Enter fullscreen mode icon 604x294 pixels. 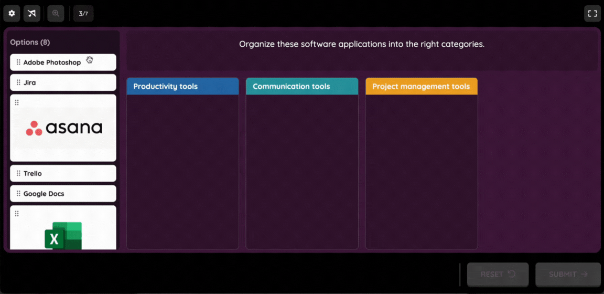pos(592,14)
